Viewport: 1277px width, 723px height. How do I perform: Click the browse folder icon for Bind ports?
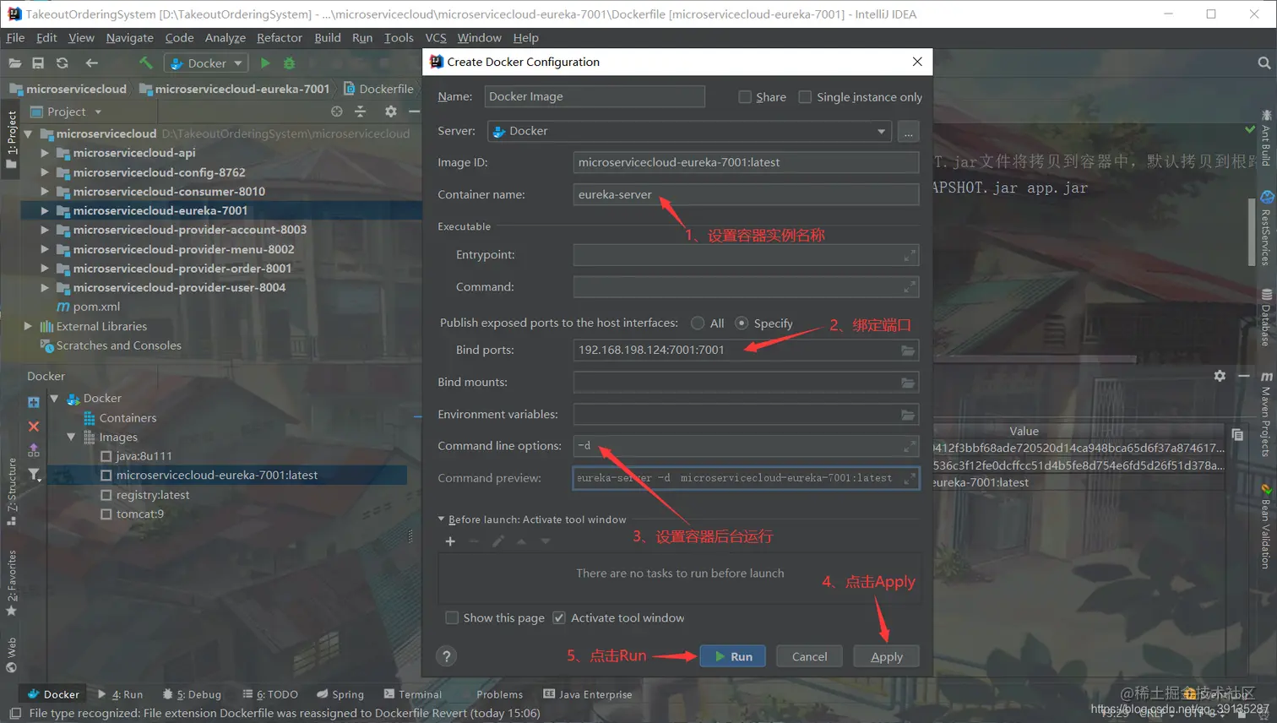pyautogui.click(x=908, y=351)
